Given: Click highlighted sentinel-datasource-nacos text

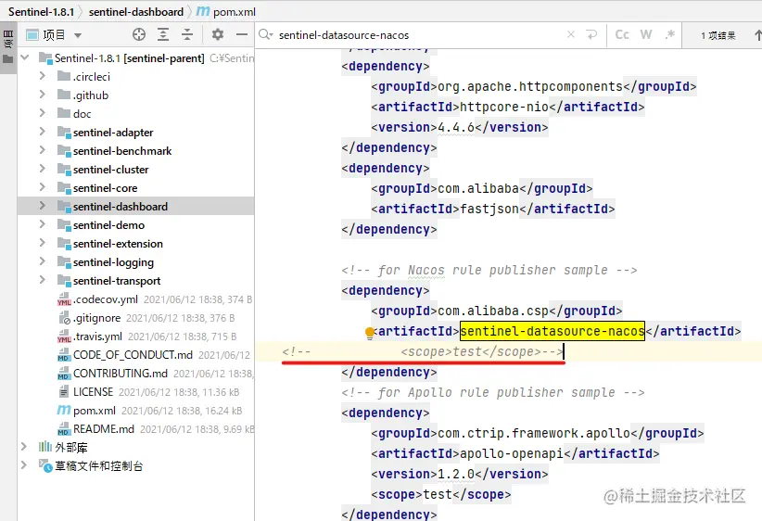Looking at the screenshot, I should (552, 331).
